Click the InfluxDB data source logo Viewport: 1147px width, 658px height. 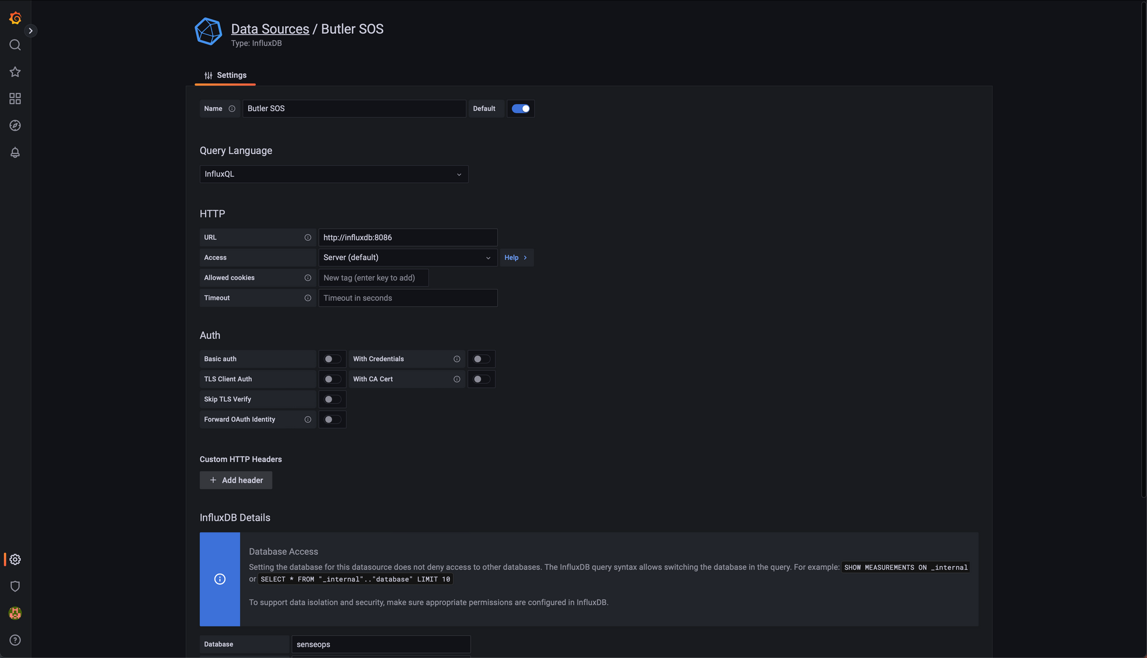(x=208, y=32)
